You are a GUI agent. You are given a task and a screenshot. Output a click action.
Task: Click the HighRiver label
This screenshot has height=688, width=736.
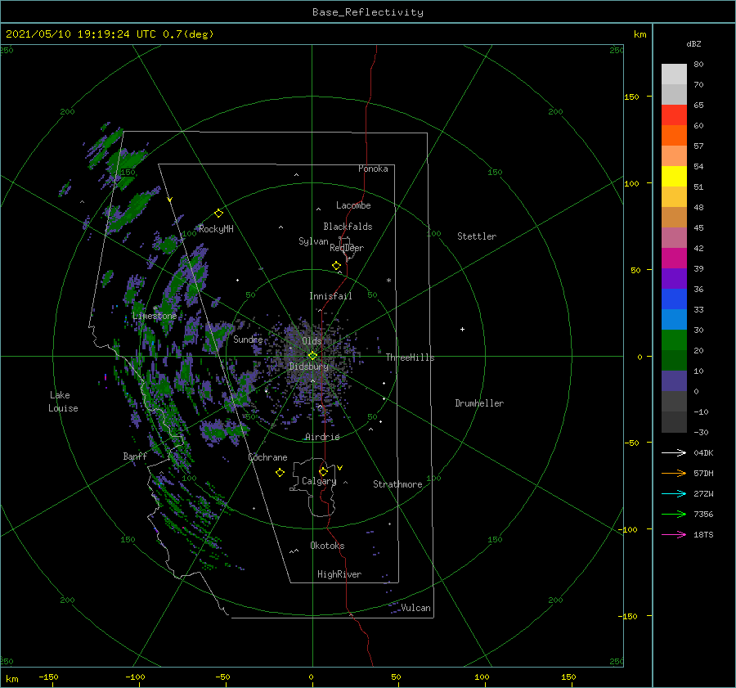(339, 574)
